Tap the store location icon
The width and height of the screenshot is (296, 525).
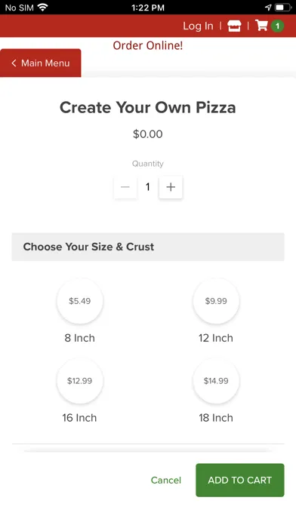[234, 26]
